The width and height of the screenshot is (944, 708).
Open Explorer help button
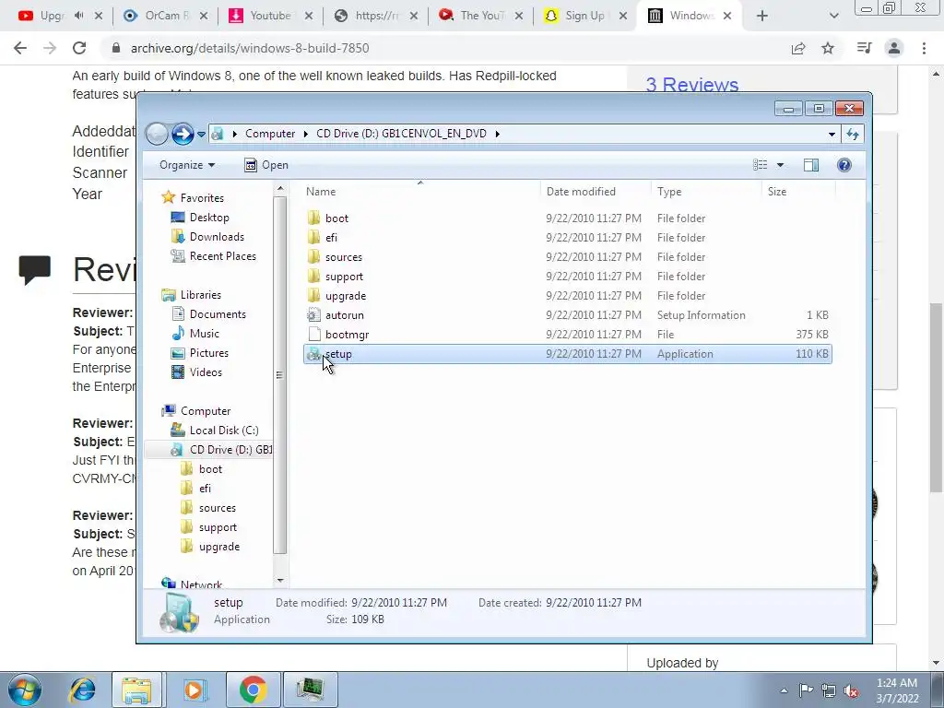844,165
